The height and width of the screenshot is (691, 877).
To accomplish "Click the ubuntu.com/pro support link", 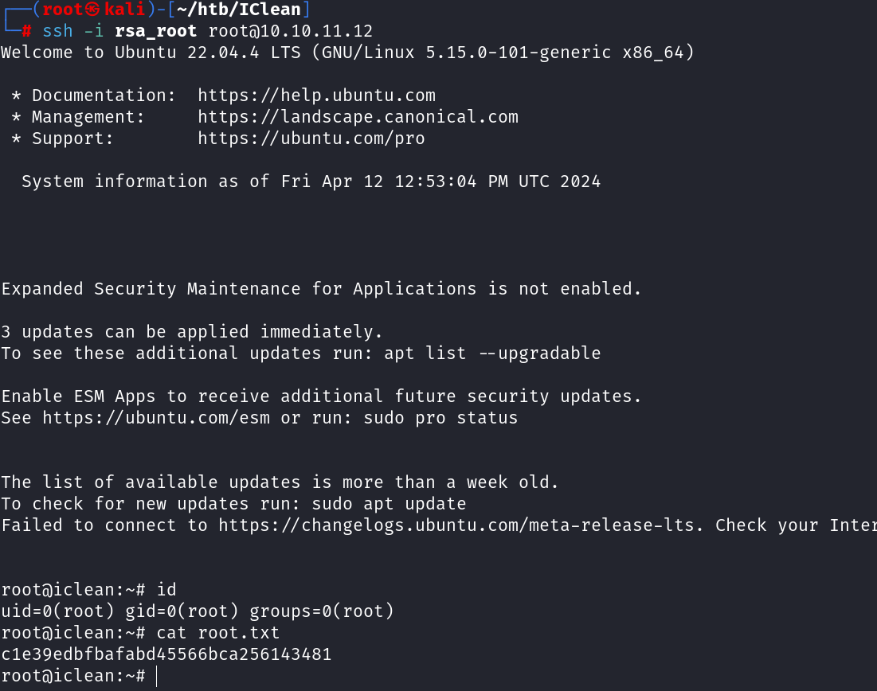I will point(311,139).
